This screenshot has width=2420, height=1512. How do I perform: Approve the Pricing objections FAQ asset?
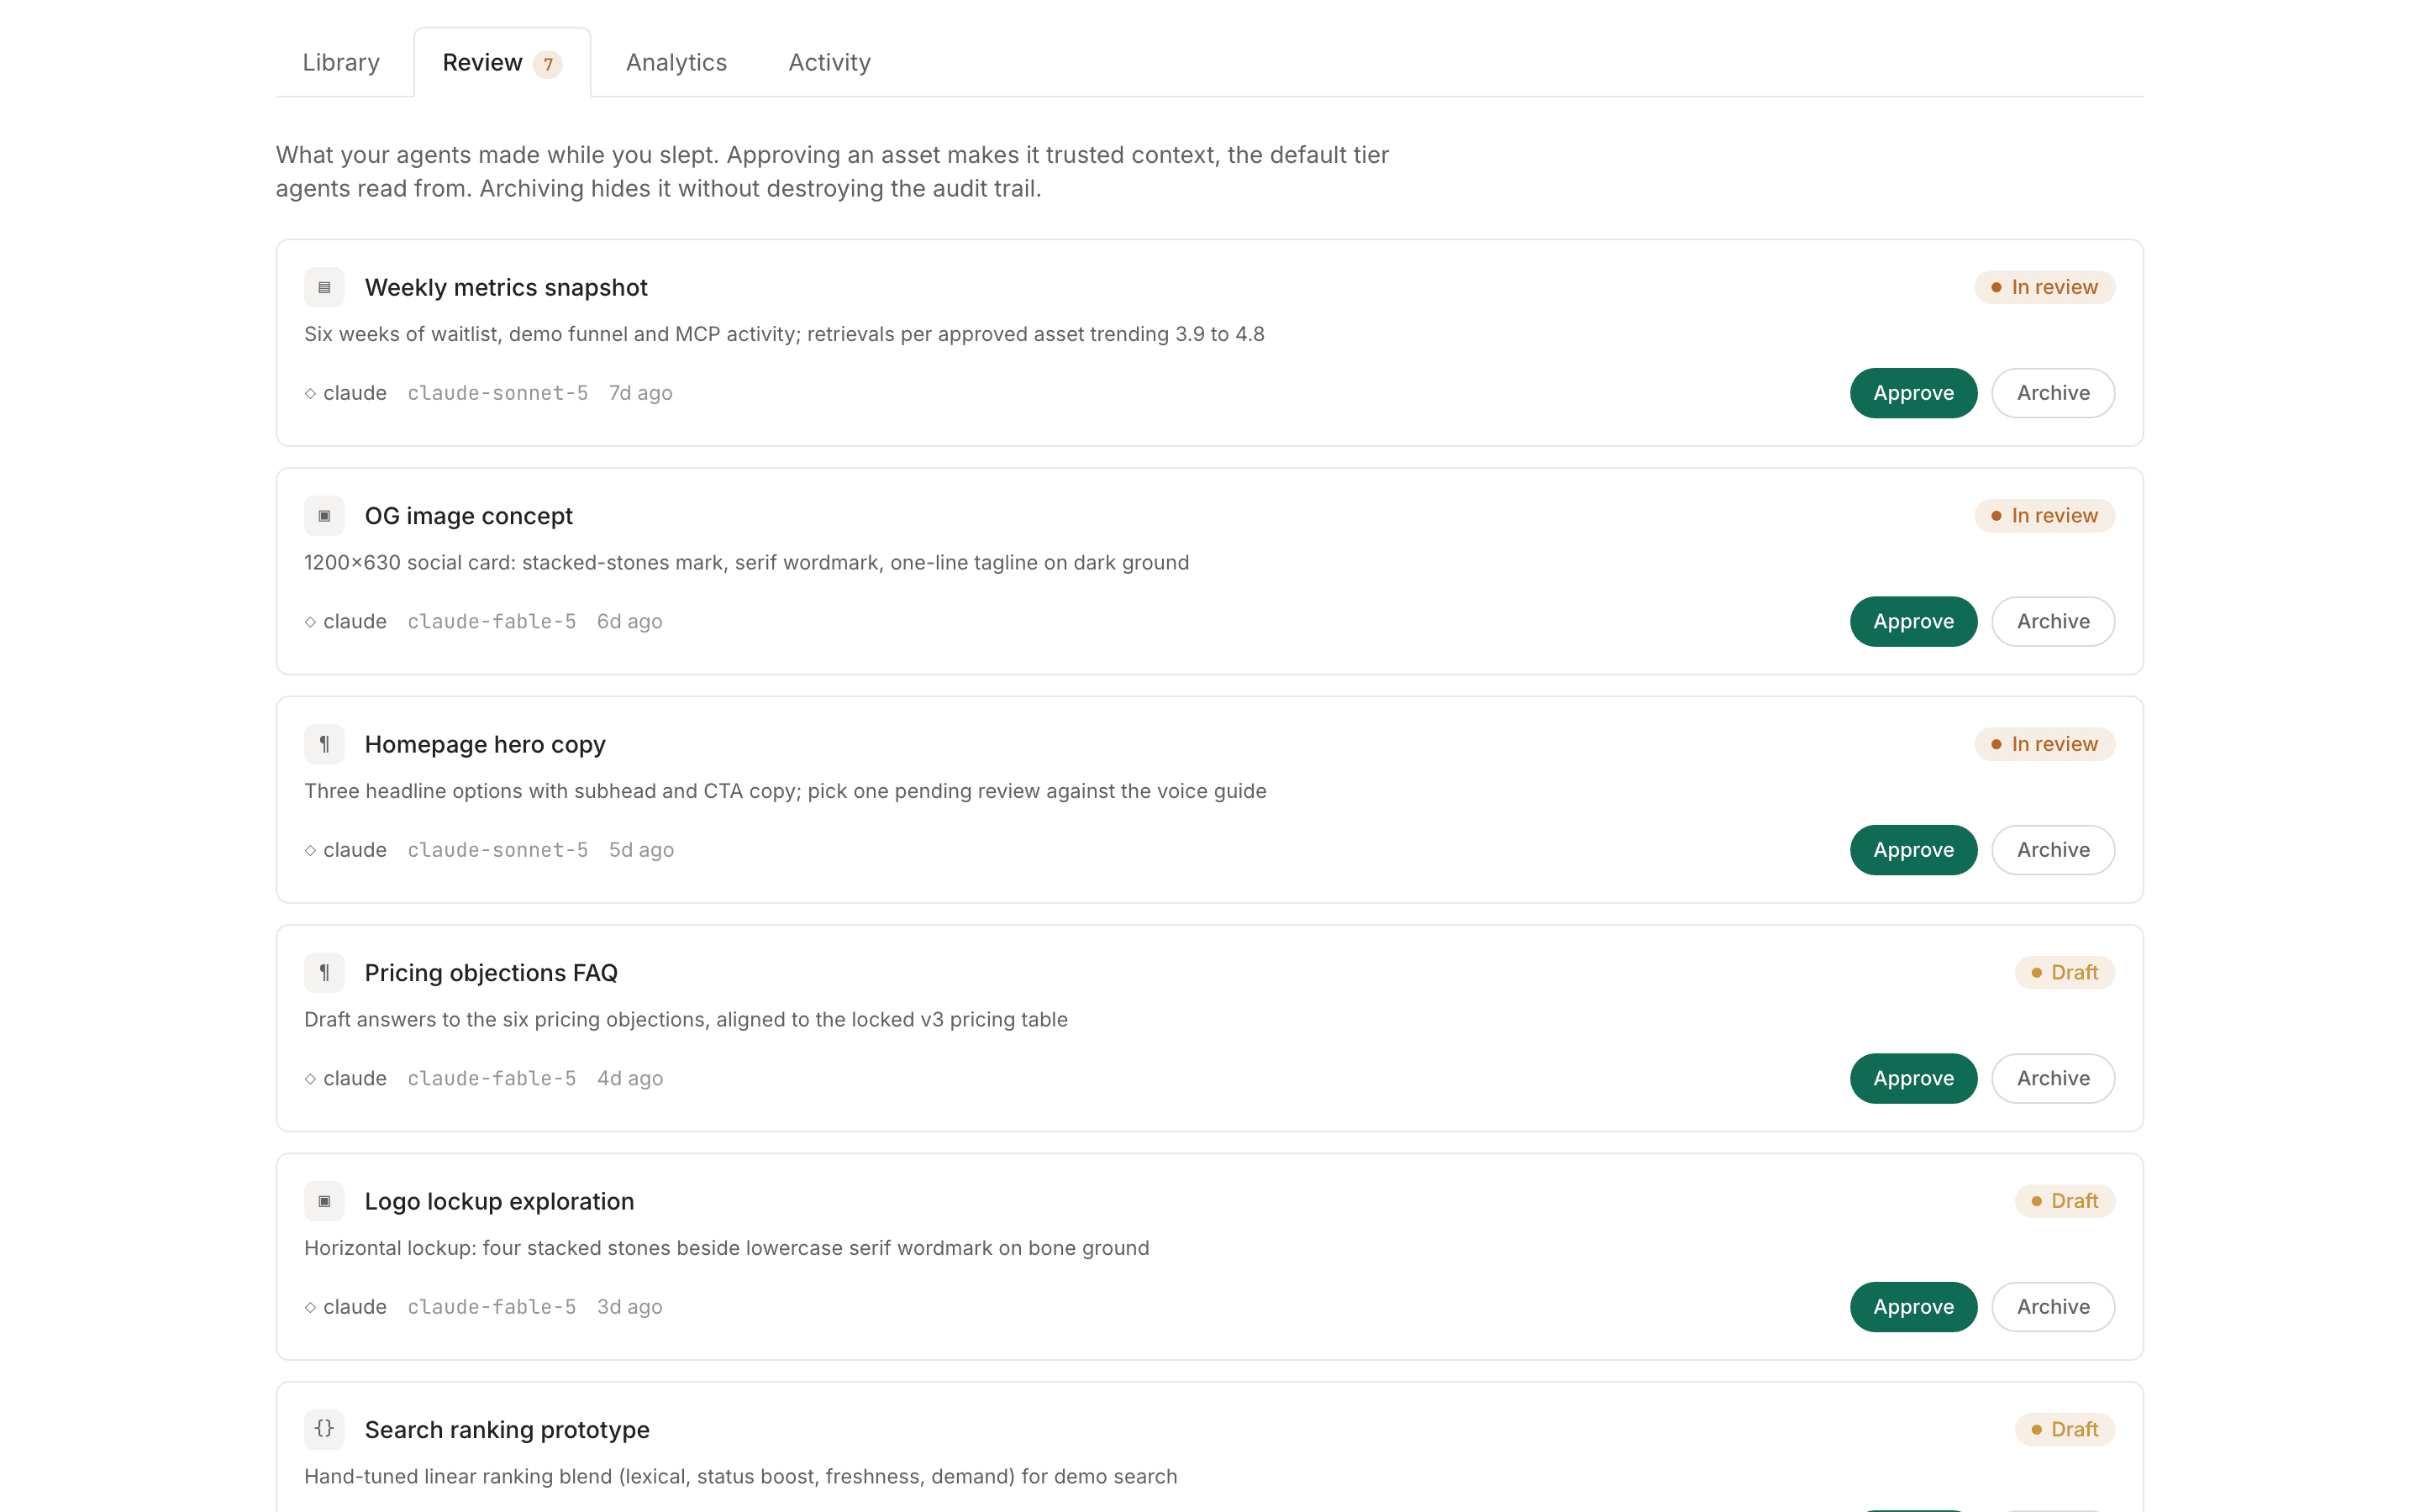tap(1913, 1079)
